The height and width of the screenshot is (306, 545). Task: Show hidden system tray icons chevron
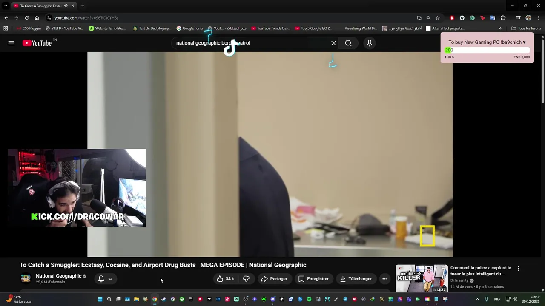click(477, 299)
